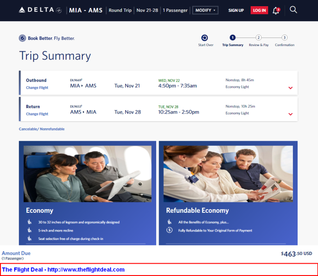Click the Economy card photo
The image size is (318, 276).
coord(87,174)
